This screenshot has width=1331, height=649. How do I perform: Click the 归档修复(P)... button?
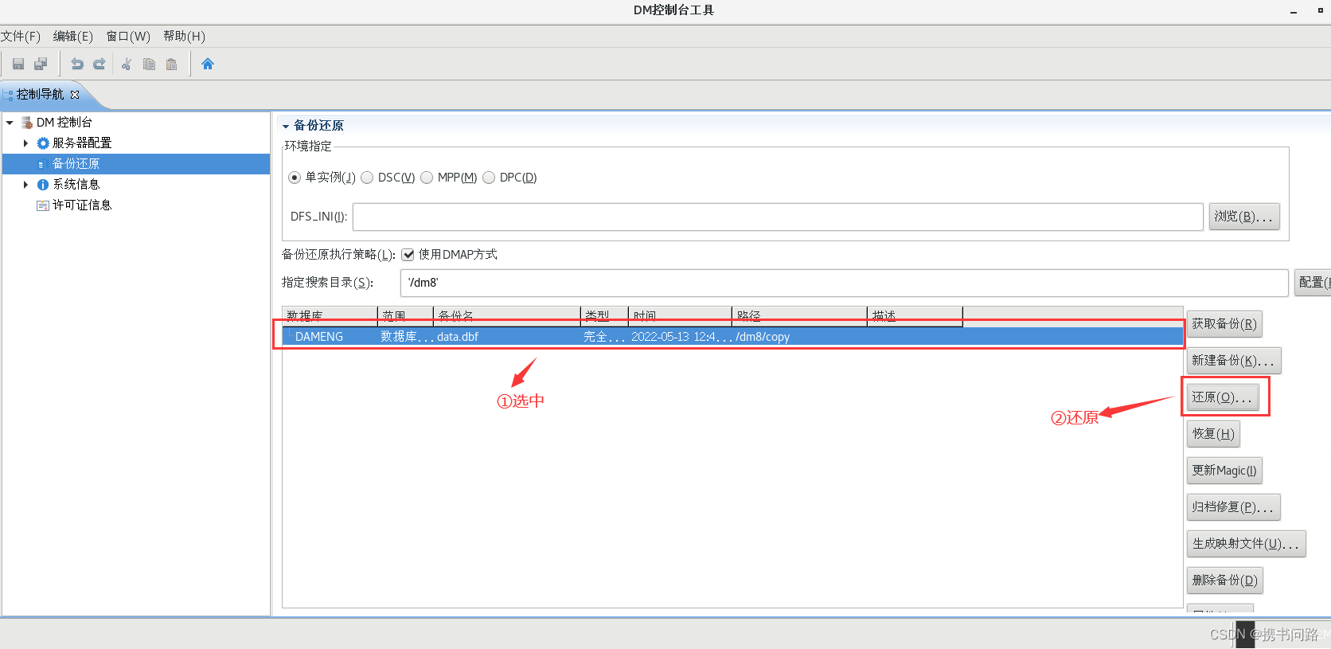pos(1234,507)
